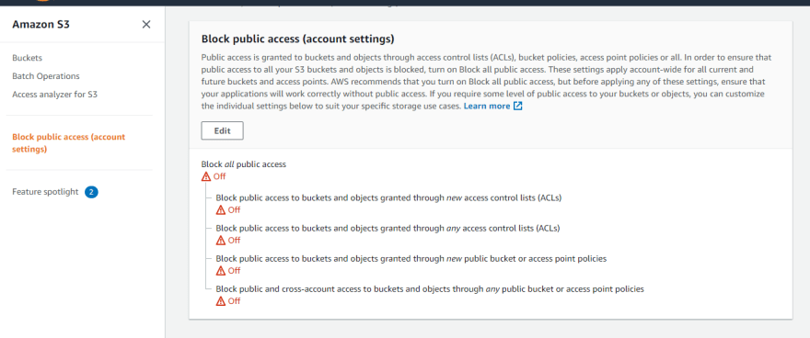This screenshot has height=338, width=810.
Task: Click the Block all public access label
Action: (x=243, y=164)
